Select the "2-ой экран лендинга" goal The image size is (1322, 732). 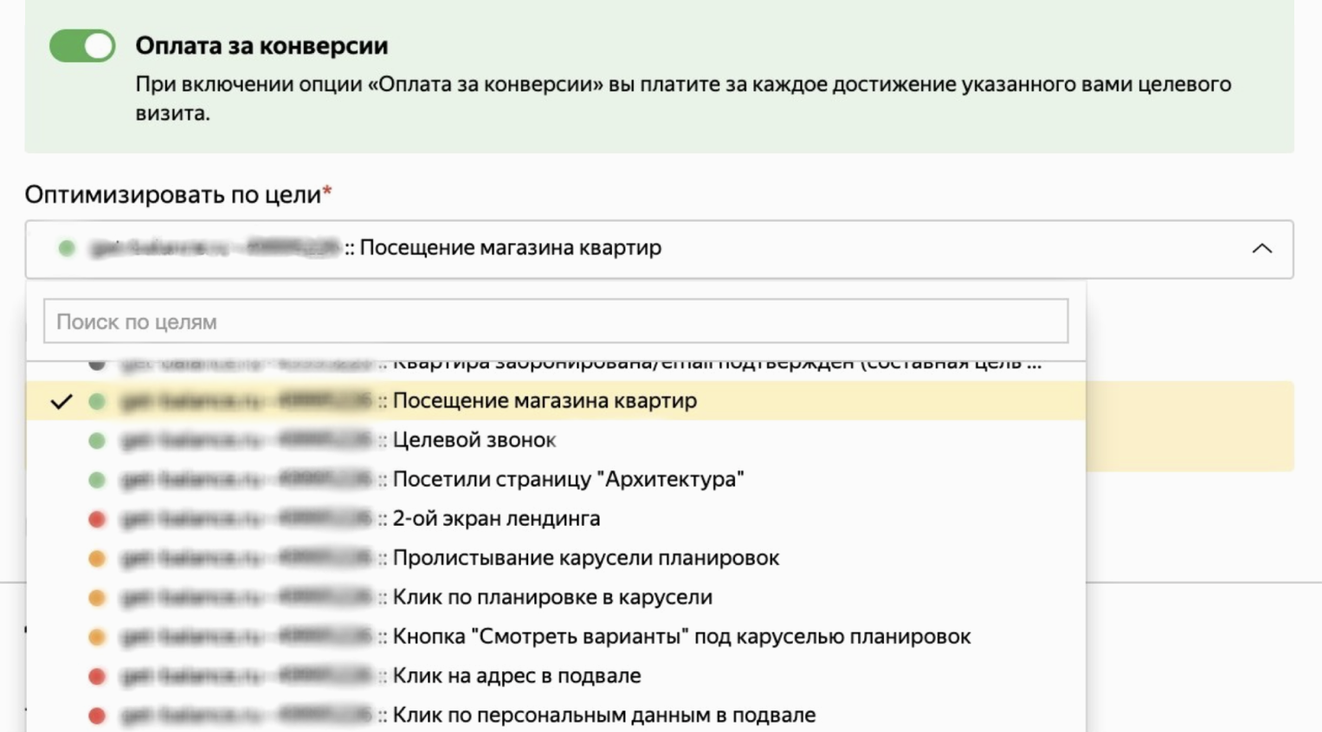(495, 519)
